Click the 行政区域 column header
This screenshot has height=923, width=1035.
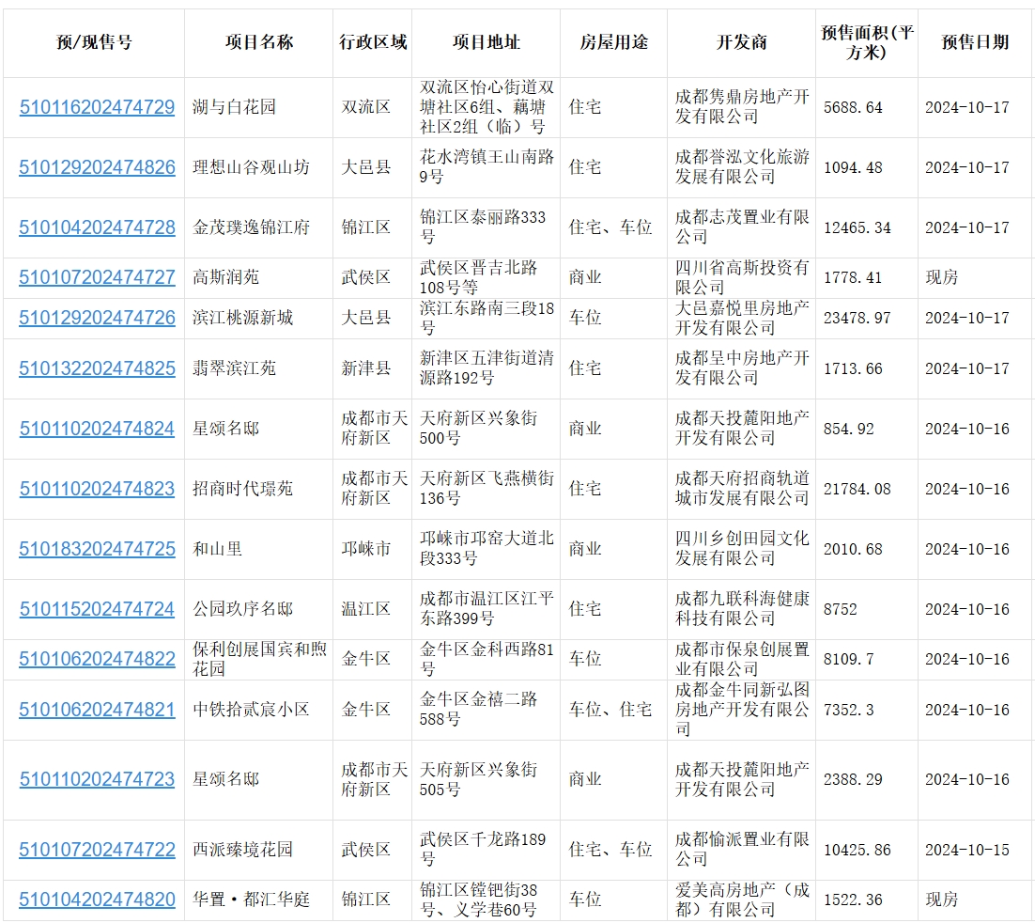tap(373, 42)
